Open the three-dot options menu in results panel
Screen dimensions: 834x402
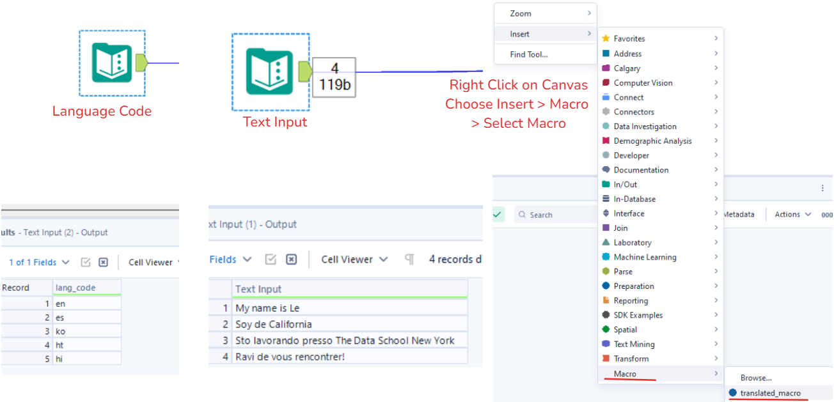tap(822, 189)
